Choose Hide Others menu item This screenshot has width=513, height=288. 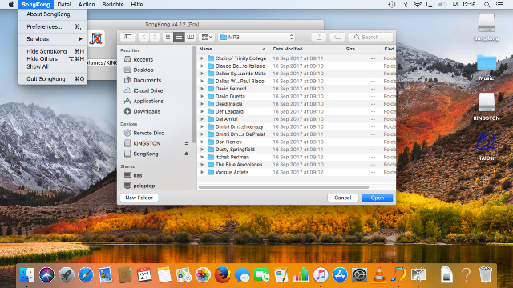pyautogui.click(x=53, y=59)
